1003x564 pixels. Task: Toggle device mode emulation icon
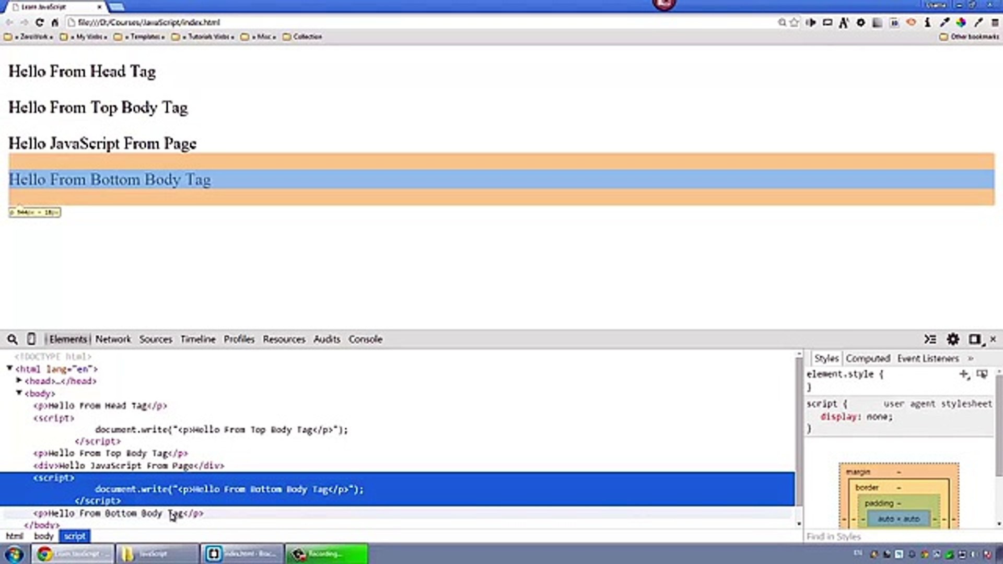(31, 339)
